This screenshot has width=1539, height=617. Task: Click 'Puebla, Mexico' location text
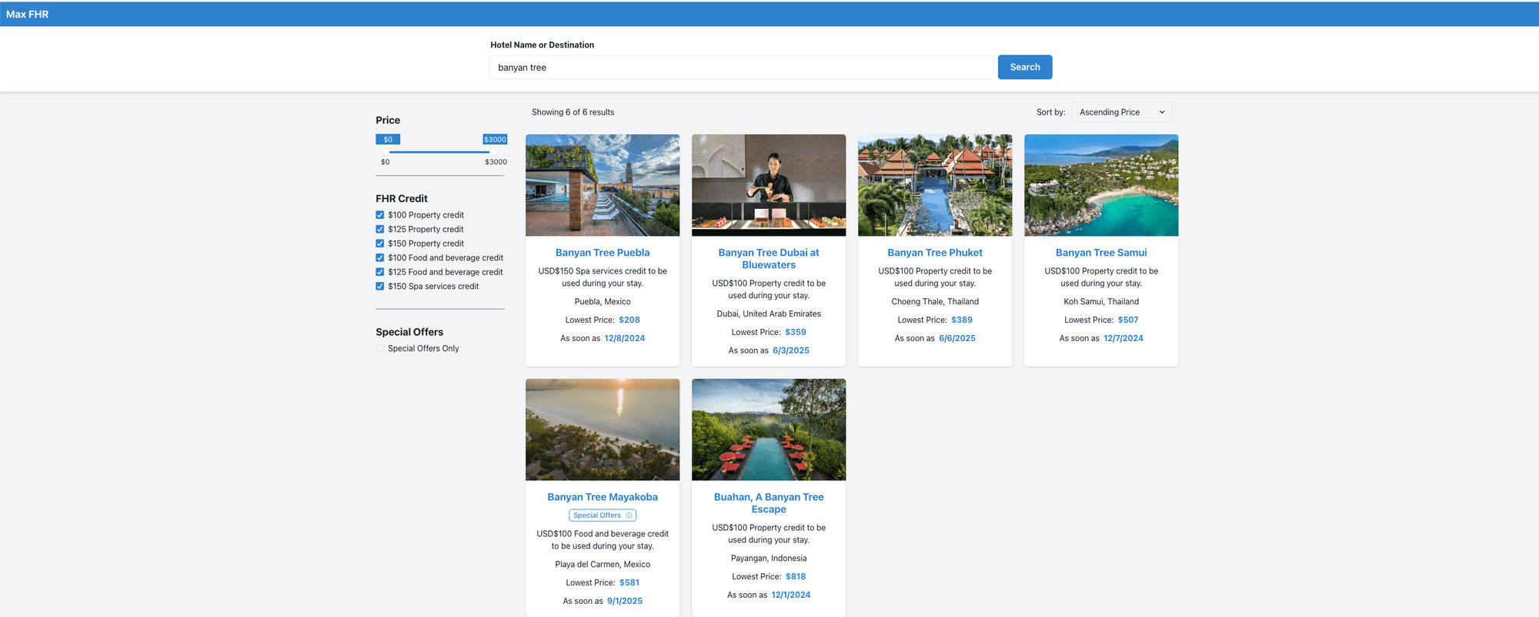click(x=603, y=302)
